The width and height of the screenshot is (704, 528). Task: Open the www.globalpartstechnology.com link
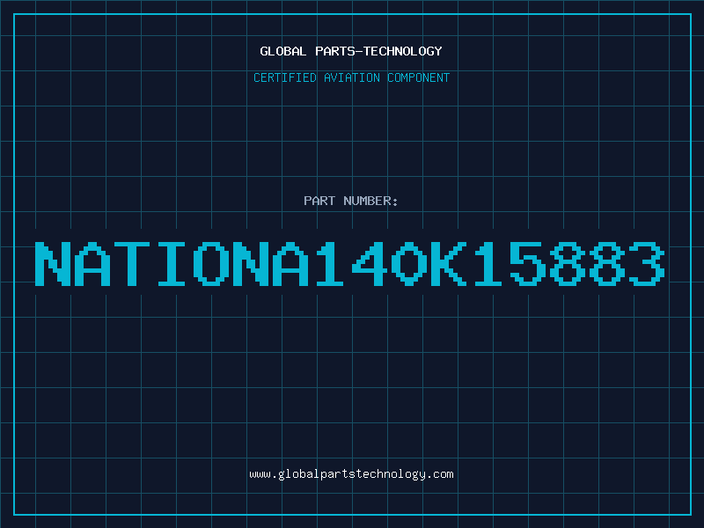coord(351,474)
